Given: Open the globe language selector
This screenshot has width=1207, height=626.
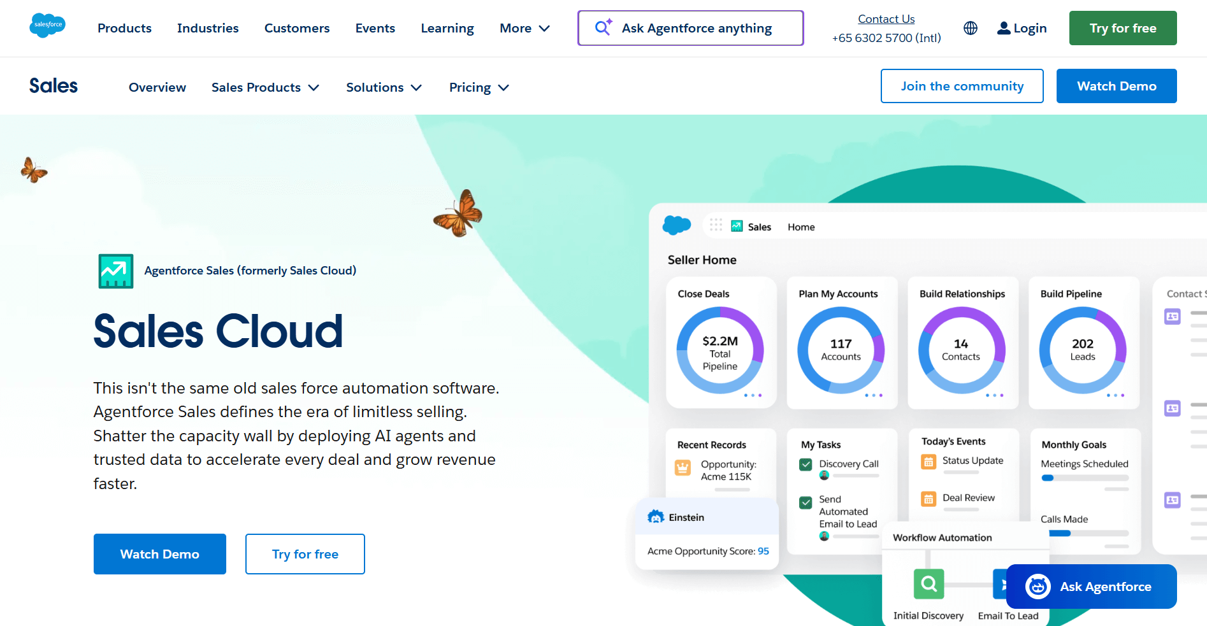Looking at the screenshot, I should 970,28.
